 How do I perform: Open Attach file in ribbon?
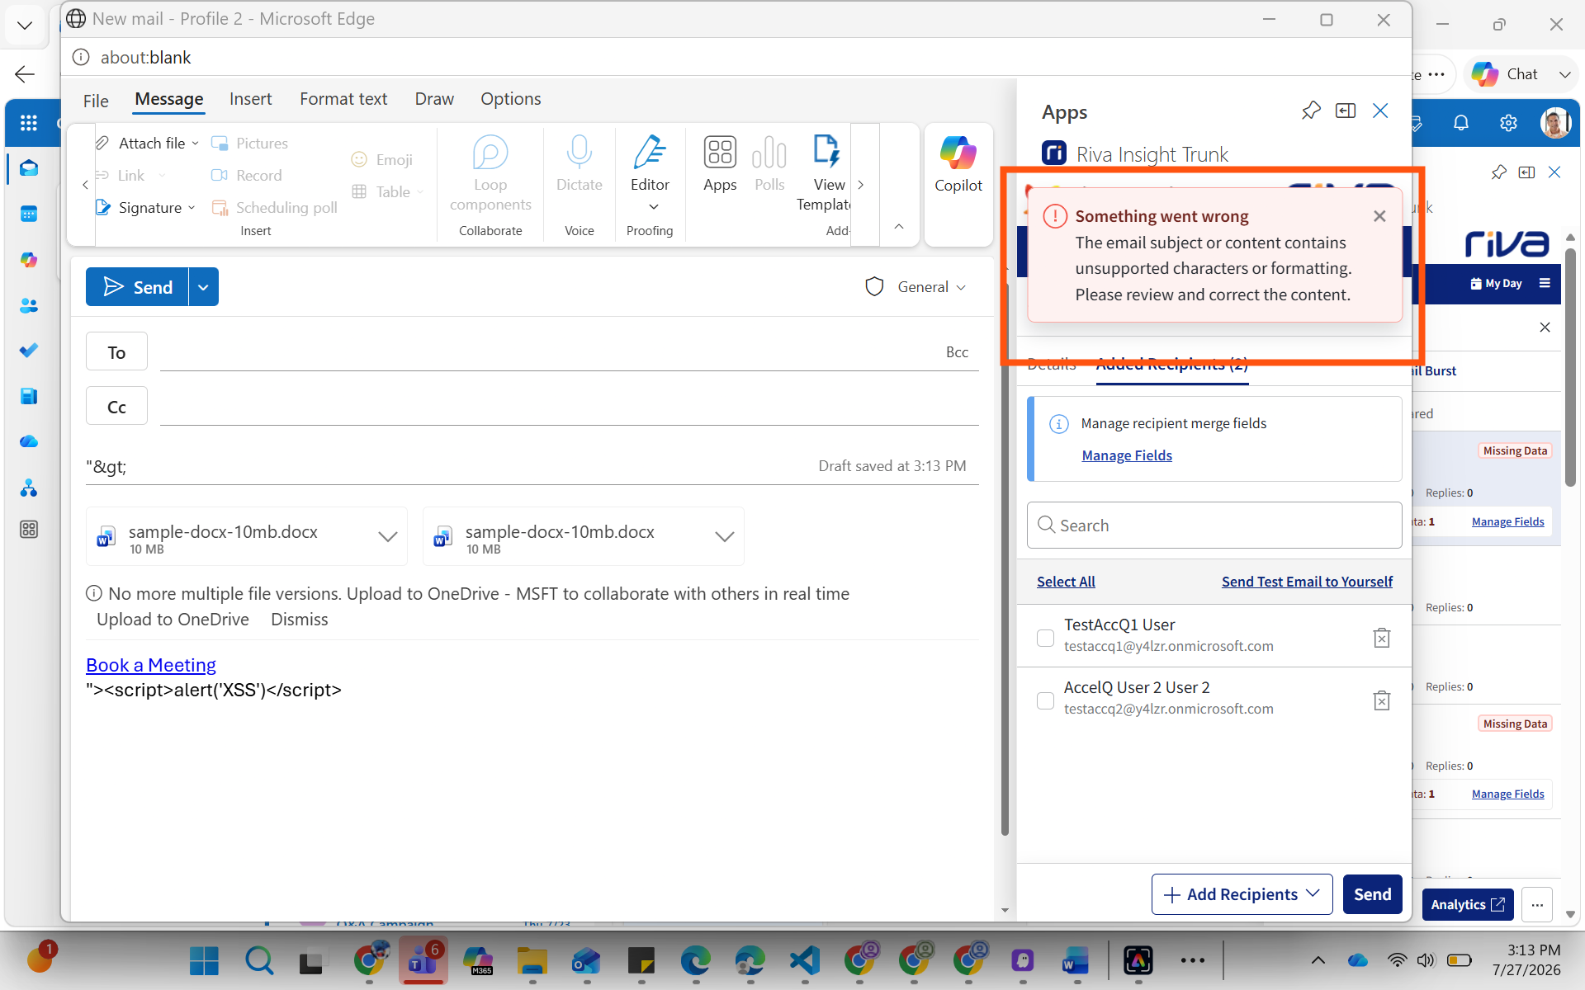coord(140,143)
